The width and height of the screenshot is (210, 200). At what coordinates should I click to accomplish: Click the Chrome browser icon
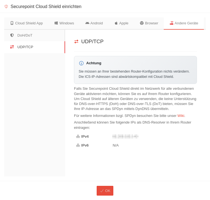click(142, 23)
